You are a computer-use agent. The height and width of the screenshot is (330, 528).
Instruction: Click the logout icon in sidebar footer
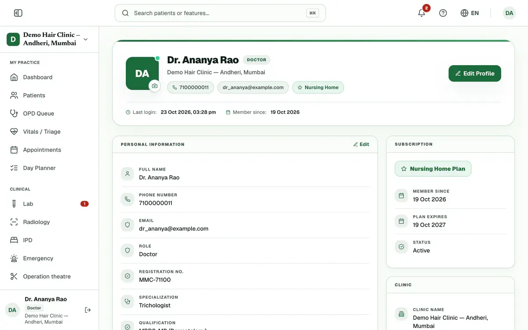88,310
